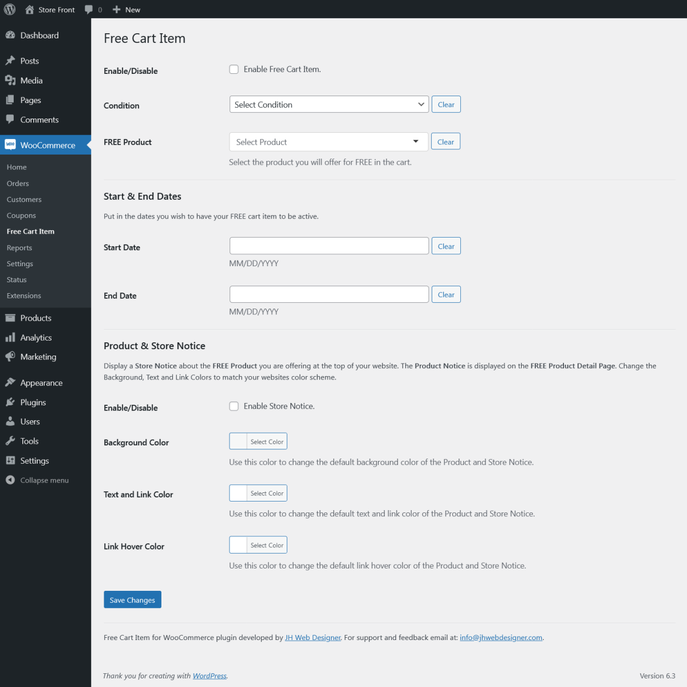The width and height of the screenshot is (687, 687).
Task: Click the Plugins sidebar icon
Action: pos(10,402)
